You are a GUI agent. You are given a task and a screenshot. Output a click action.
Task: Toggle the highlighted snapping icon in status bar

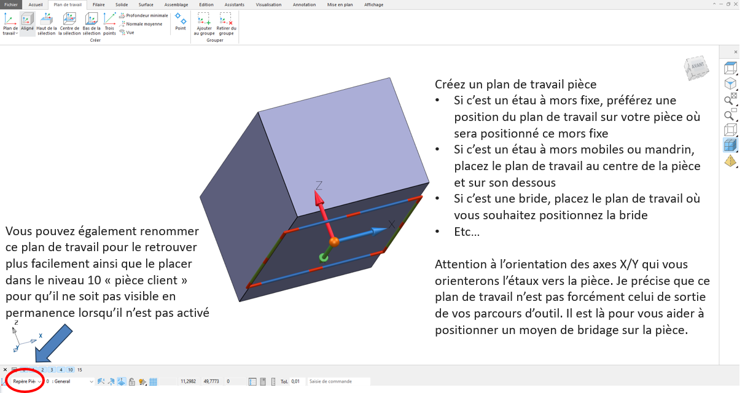122,381
